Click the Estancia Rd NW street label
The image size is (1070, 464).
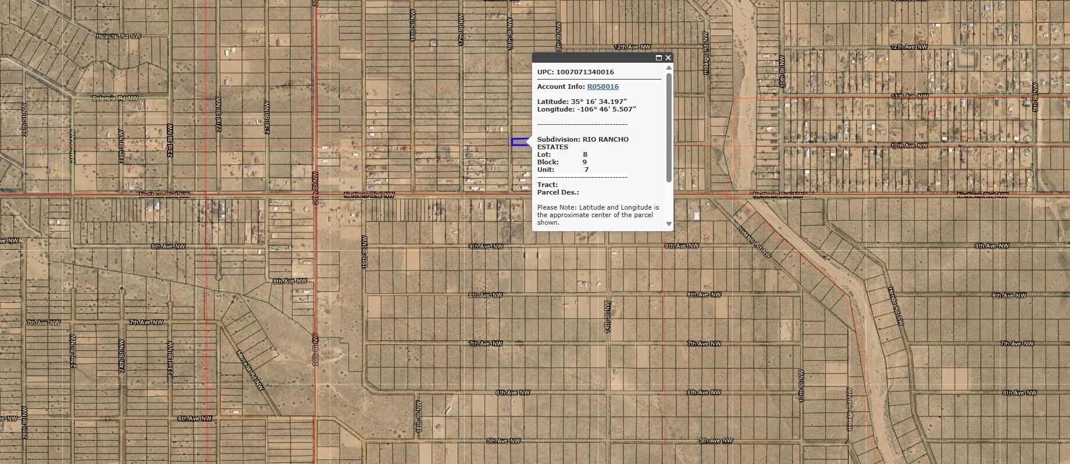pos(115,98)
